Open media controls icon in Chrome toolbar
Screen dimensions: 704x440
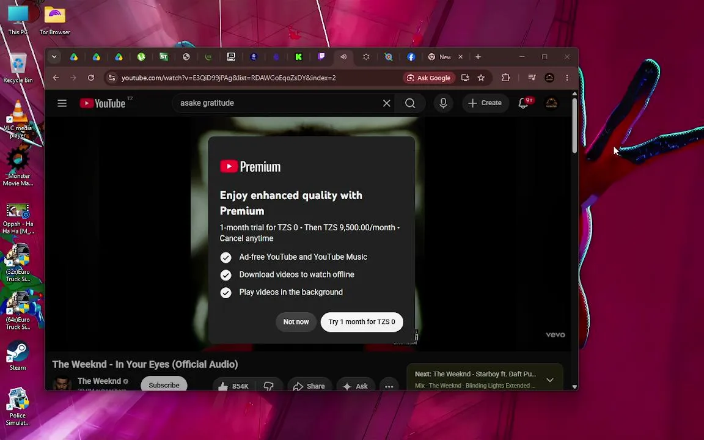[532, 78]
